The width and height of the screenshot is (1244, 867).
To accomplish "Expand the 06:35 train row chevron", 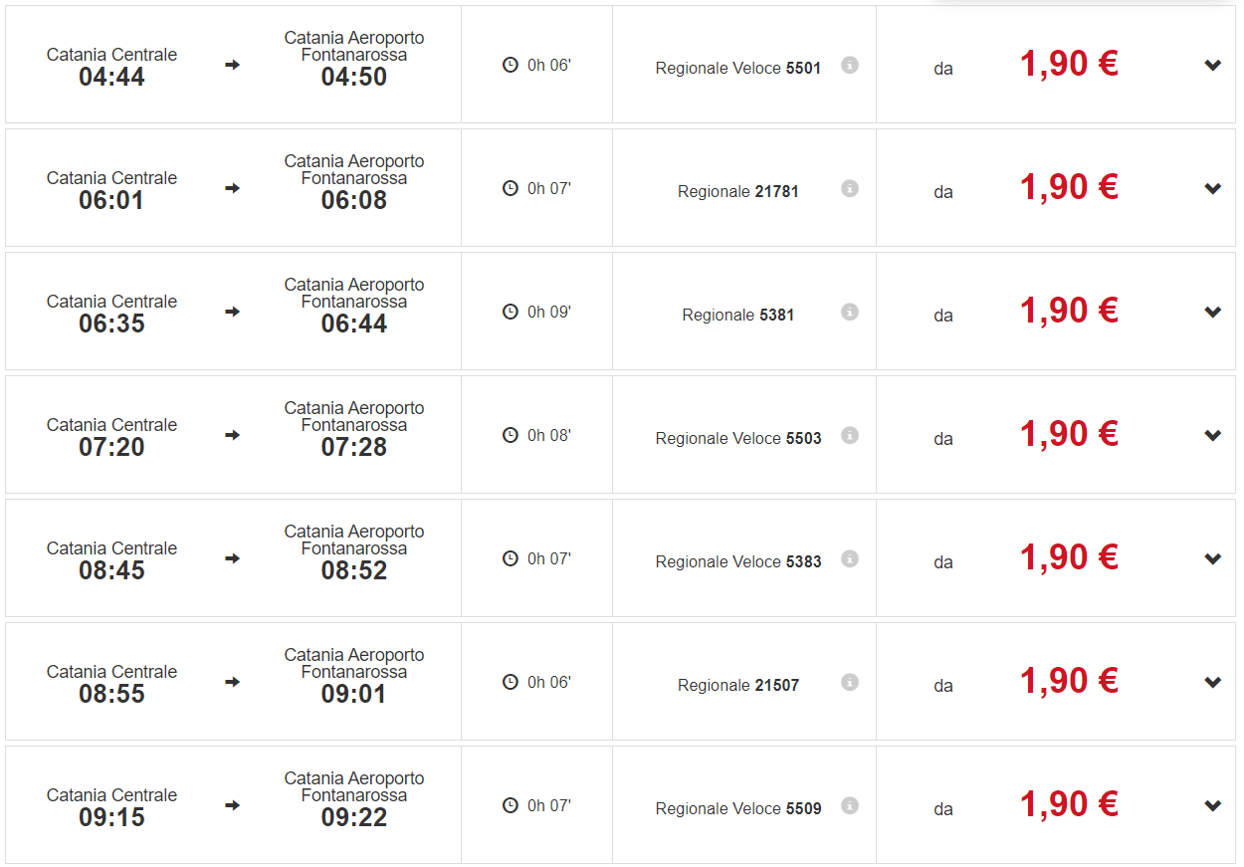I will [x=1212, y=313].
